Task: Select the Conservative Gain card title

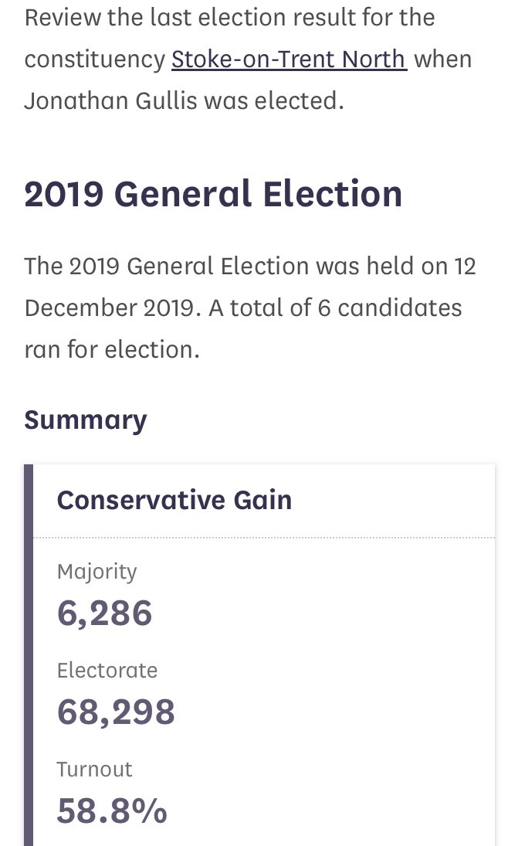Action: pos(174,500)
